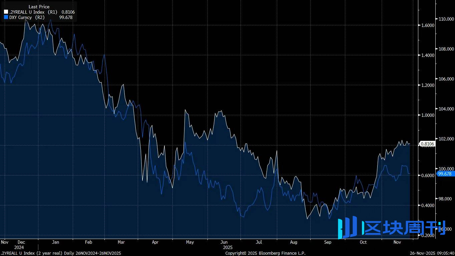Click the Last Price legend header
Screen dimensions: 455x256
39,7
